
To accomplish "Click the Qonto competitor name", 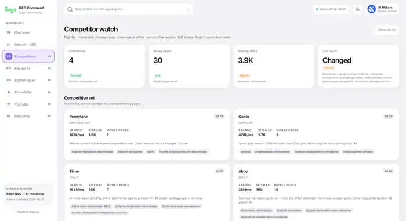I will [x=244, y=117].
